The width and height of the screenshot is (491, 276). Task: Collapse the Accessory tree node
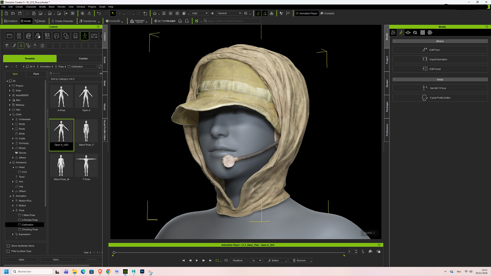pyautogui.click(x=10, y=163)
